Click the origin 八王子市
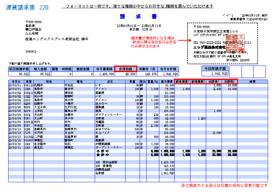This screenshot has height=195, width=276. pos(40,107)
